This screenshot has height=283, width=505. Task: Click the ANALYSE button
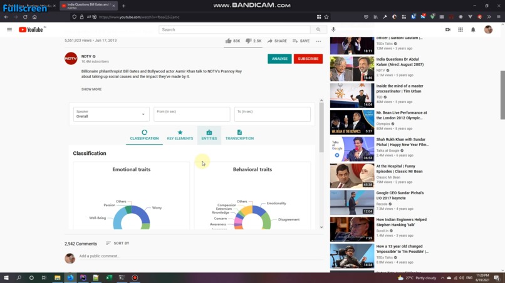pyautogui.click(x=279, y=59)
